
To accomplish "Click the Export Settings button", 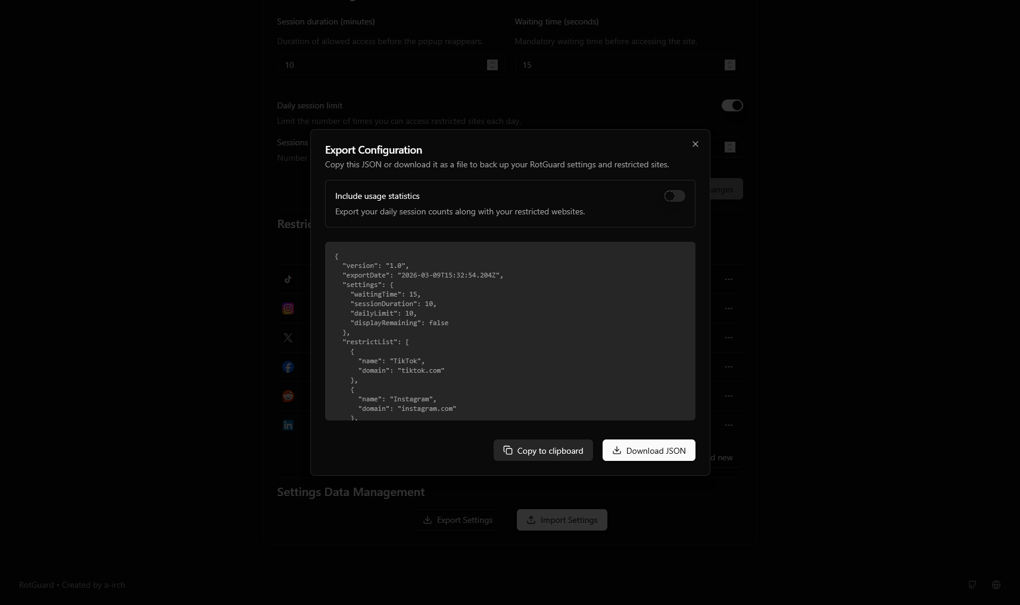I will (x=457, y=520).
